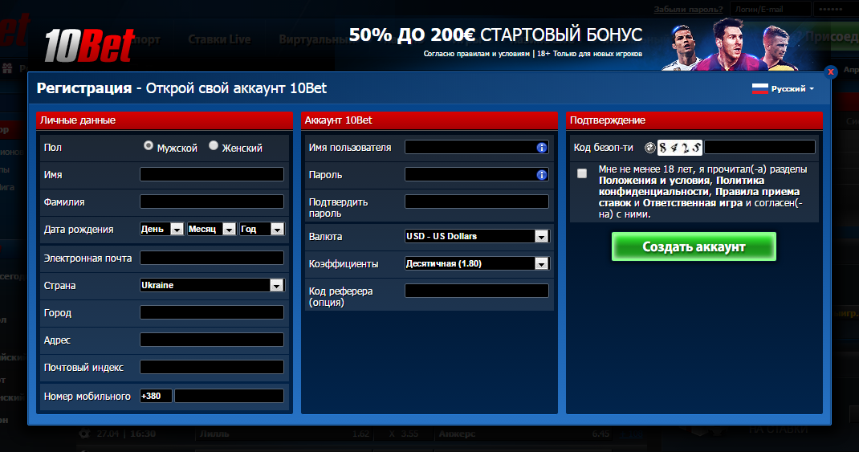Click the +380 phone code field
Image resolution: width=859 pixels, height=452 pixels.
[156, 396]
